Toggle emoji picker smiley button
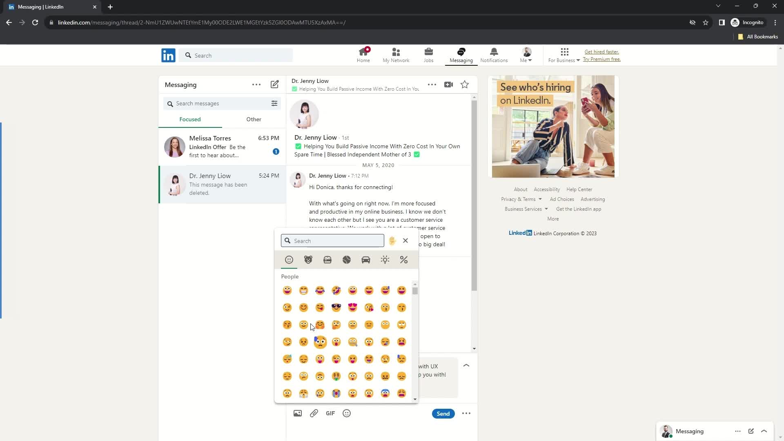Image resolution: width=784 pixels, height=441 pixels. [x=347, y=413]
